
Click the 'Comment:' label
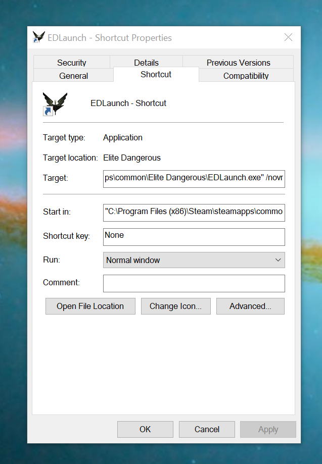(61, 282)
